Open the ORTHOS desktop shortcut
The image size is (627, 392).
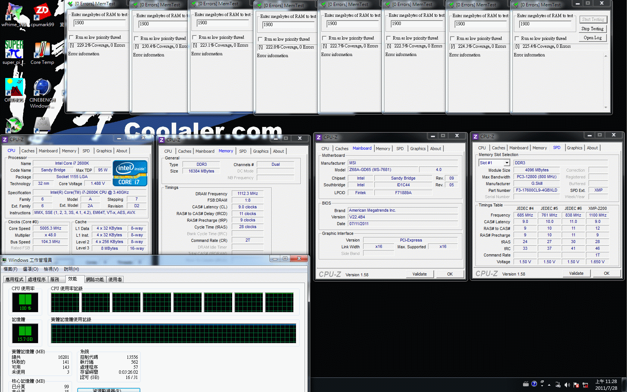click(14, 90)
